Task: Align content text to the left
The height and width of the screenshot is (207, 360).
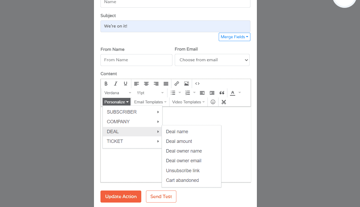Action: 137,83
